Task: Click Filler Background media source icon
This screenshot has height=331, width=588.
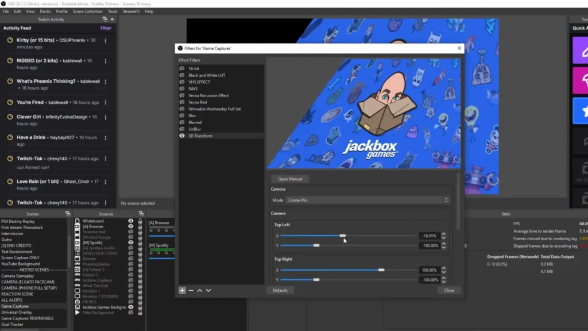Action: [78, 313]
